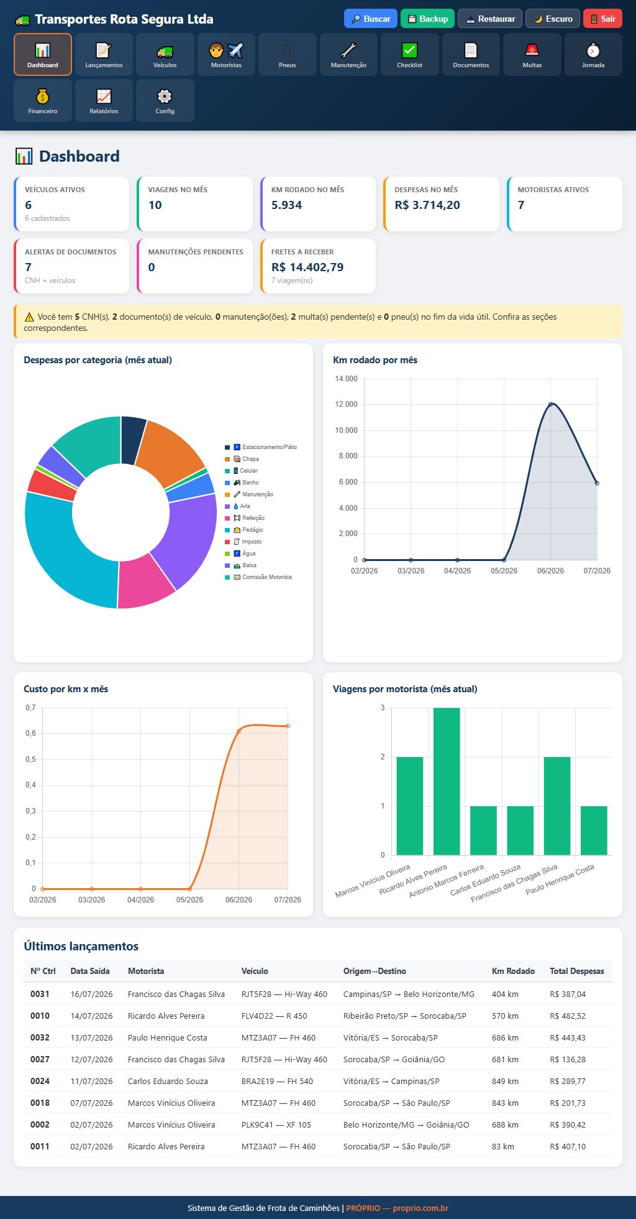Image resolution: width=636 pixels, height=1219 pixels.
Task: Click the Restaurar button
Action: click(490, 19)
